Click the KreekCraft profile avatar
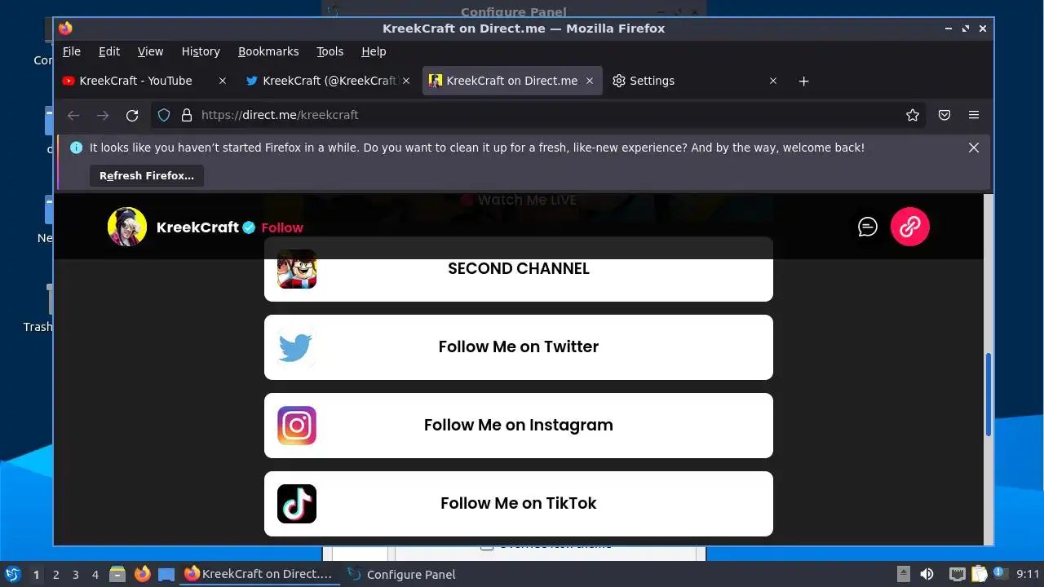The height and width of the screenshot is (587, 1044). (127, 227)
